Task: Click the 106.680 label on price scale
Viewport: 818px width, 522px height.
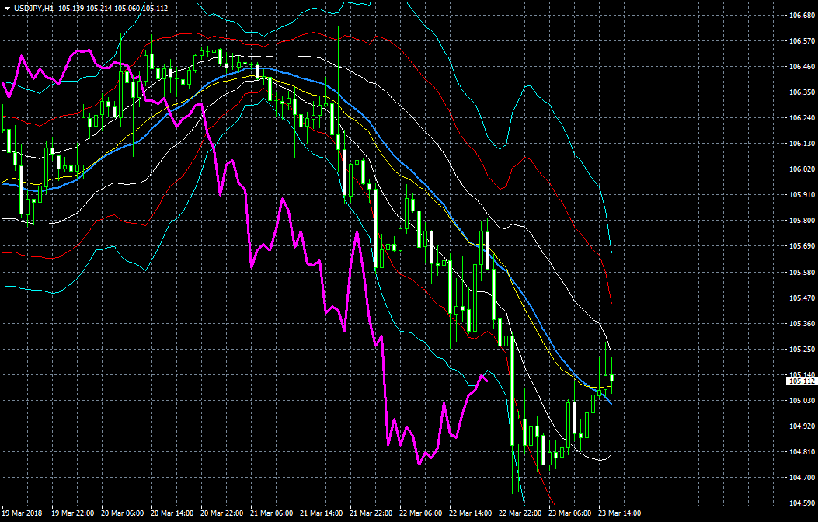Action: (x=801, y=15)
